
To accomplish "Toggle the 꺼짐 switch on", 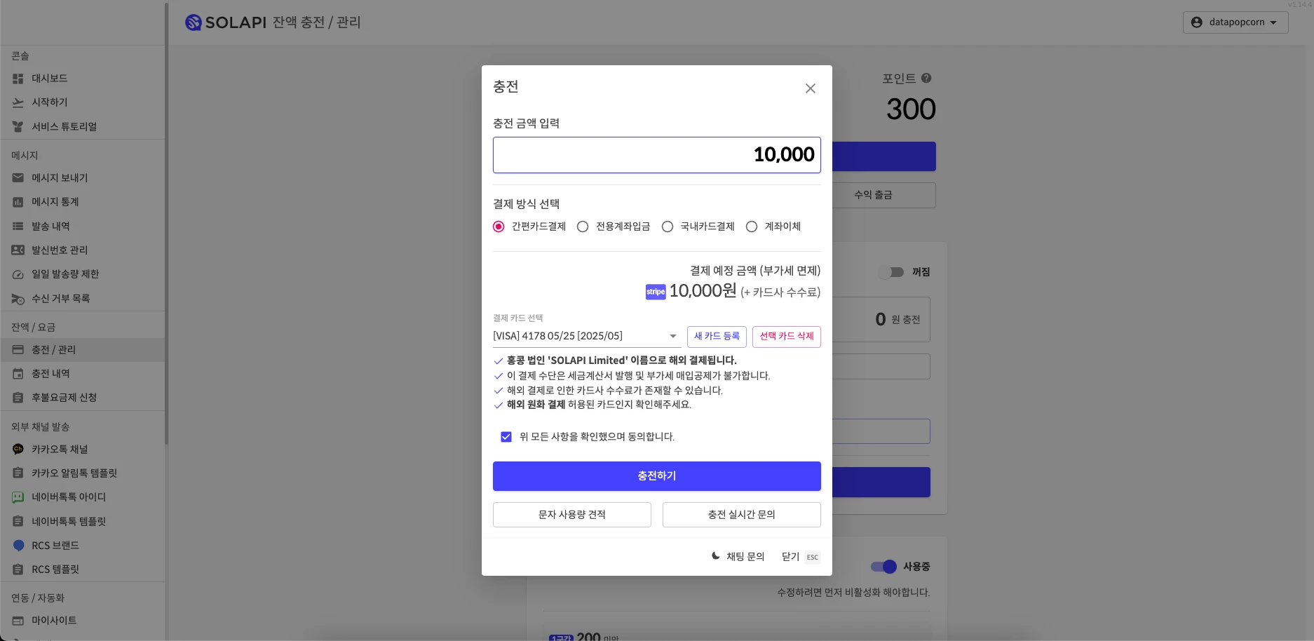I will pos(891,272).
